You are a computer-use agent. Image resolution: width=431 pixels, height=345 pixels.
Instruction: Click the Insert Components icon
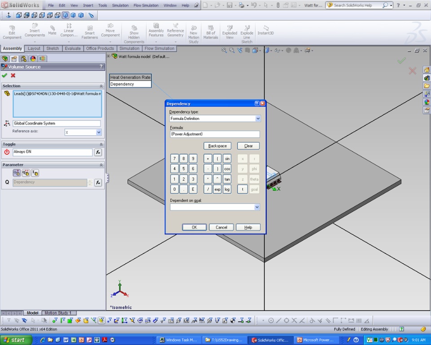pyautogui.click(x=35, y=30)
